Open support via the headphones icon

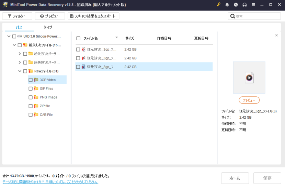(x=244, y=5)
